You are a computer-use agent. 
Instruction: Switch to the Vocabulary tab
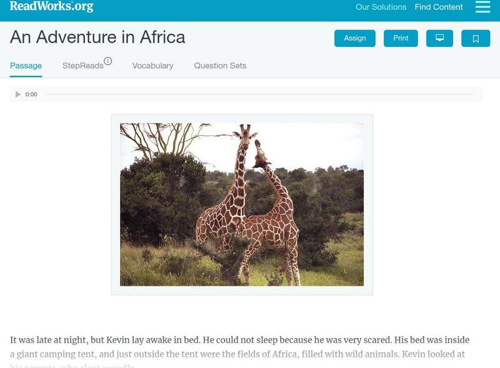coord(152,64)
